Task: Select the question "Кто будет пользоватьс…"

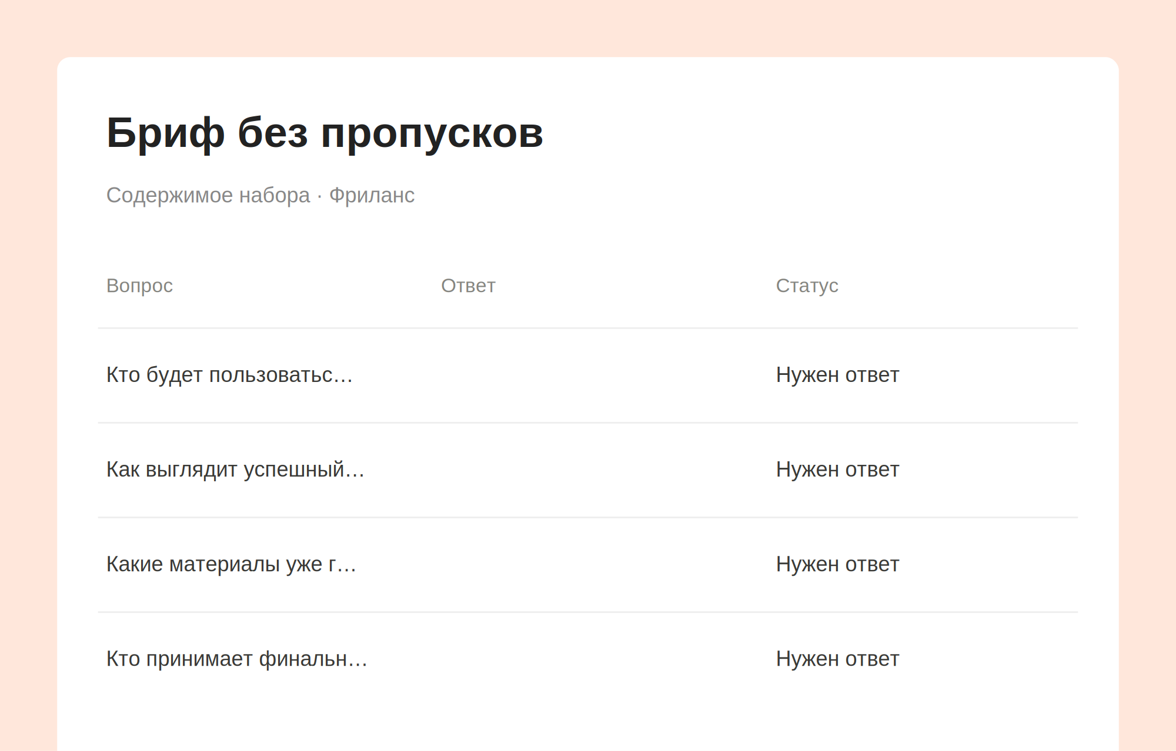Action: tap(229, 375)
